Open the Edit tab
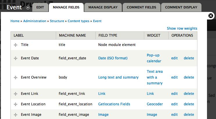The width and height of the screenshot is (216, 119). coord(40,7)
